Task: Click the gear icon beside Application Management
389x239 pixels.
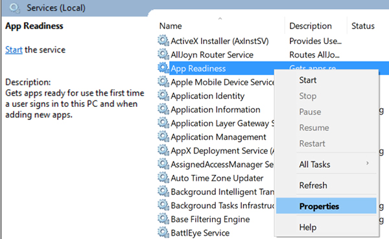Action: point(163,137)
